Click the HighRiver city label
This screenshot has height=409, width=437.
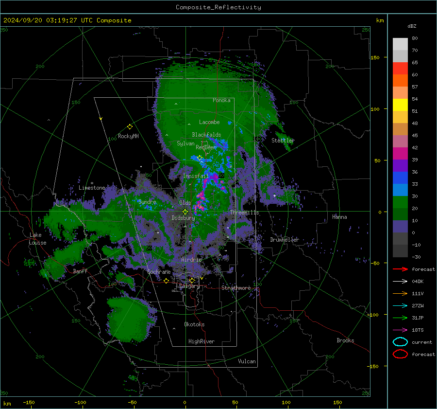202,341
